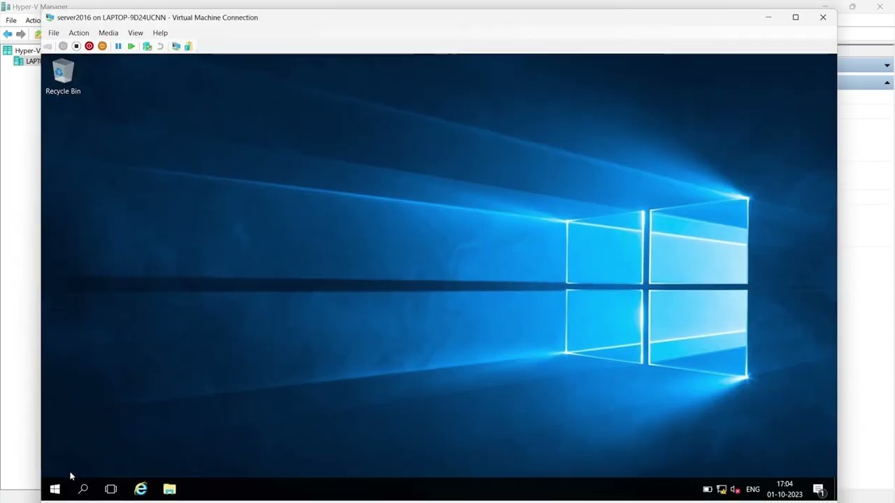Create a checkpoint with the toolbar icon
The width and height of the screenshot is (895, 503).
[147, 46]
